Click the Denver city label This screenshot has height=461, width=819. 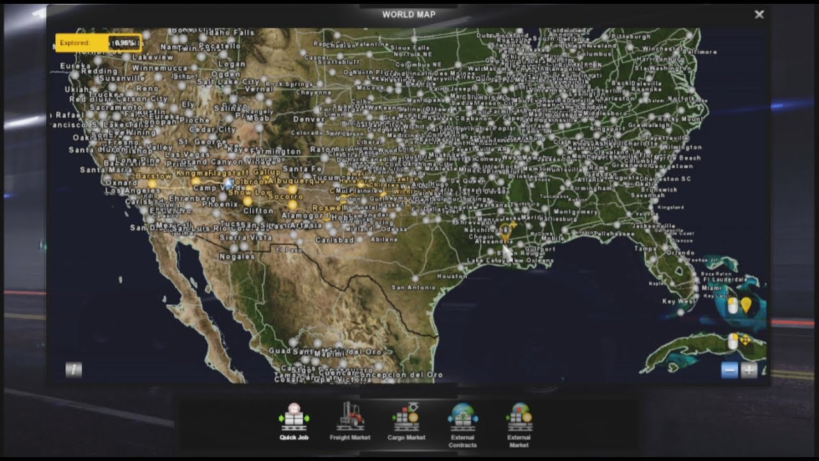coord(309,119)
